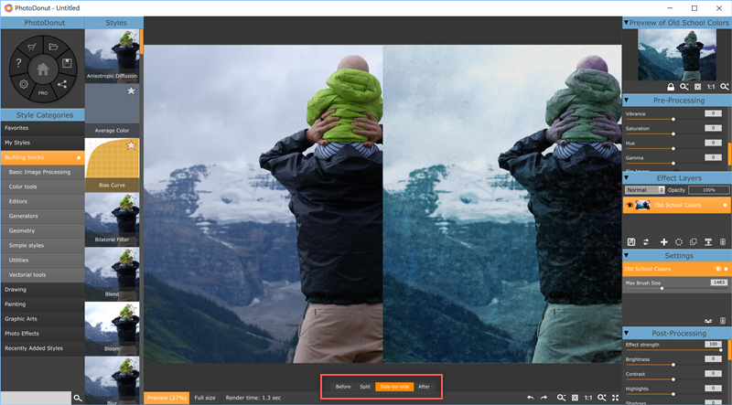Open the Normal blend mode dropdown

tap(645, 190)
